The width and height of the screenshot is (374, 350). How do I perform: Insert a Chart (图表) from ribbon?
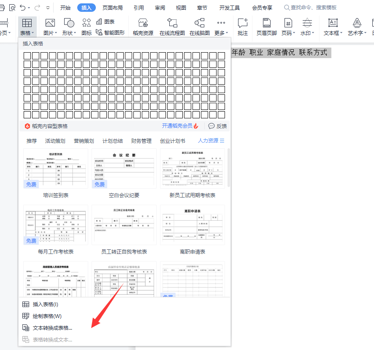click(x=105, y=21)
